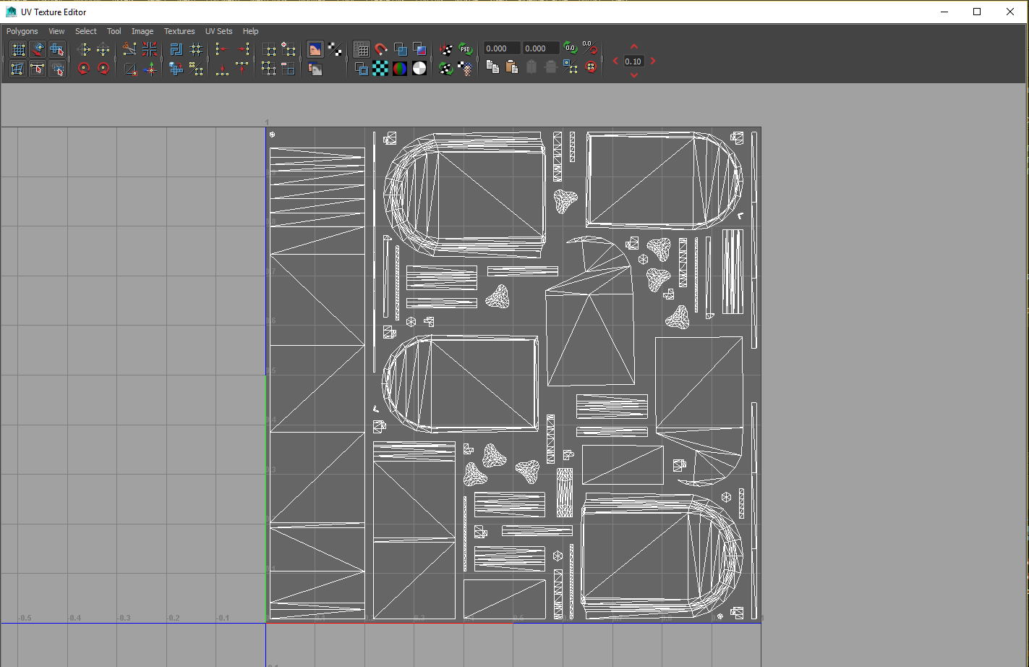Rotate selected UVs counterclockwise
1029x667 pixels.
point(84,69)
